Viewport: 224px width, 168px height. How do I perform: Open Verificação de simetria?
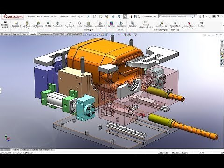pos(121,26)
